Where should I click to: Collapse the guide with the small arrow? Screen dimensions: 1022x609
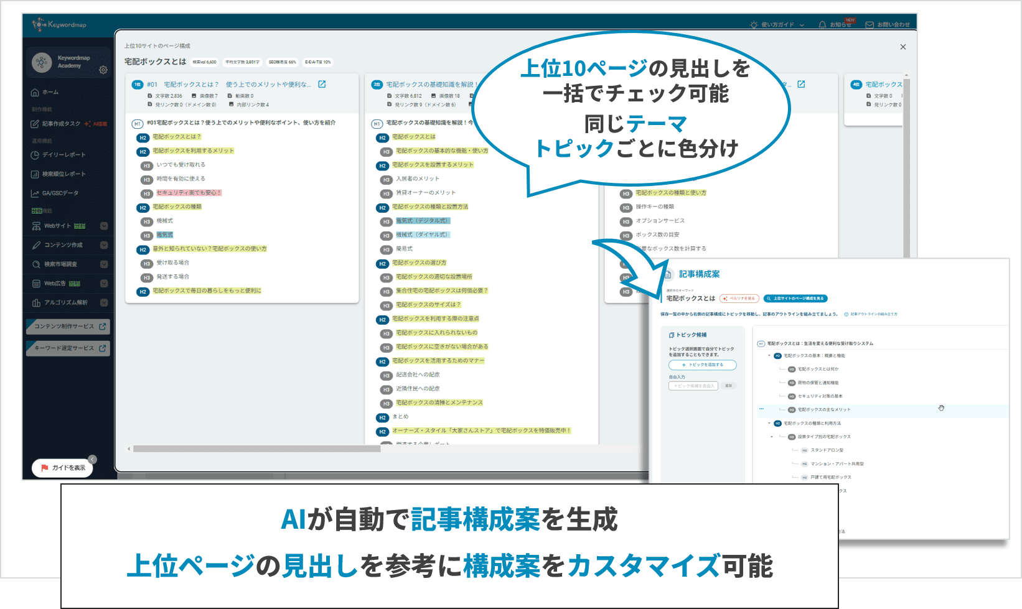coord(92,460)
